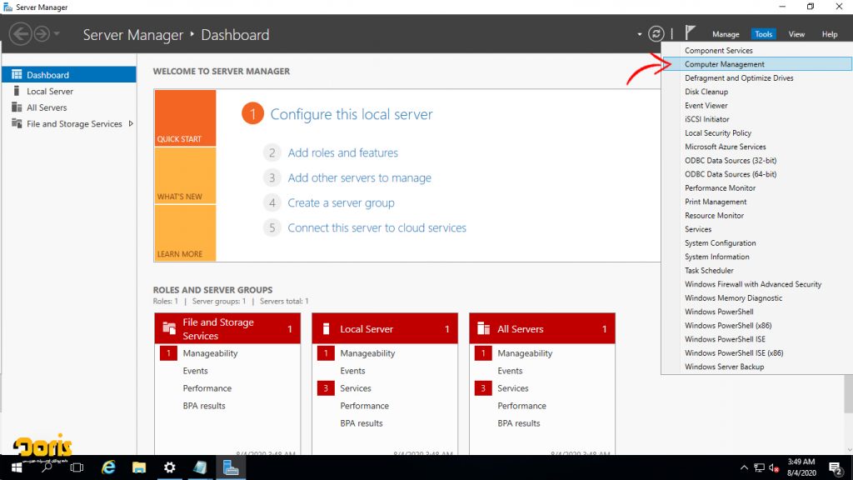Image resolution: width=853 pixels, height=480 pixels.
Task: Open the All Servers tile header
Action: [x=542, y=328]
